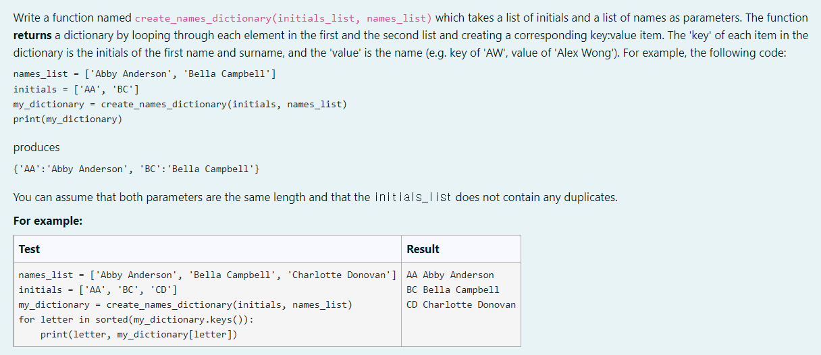This screenshot has width=821, height=355.
Task: Click my_dictionary assignment line above print(my_dictionary)
Action: tap(180, 104)
